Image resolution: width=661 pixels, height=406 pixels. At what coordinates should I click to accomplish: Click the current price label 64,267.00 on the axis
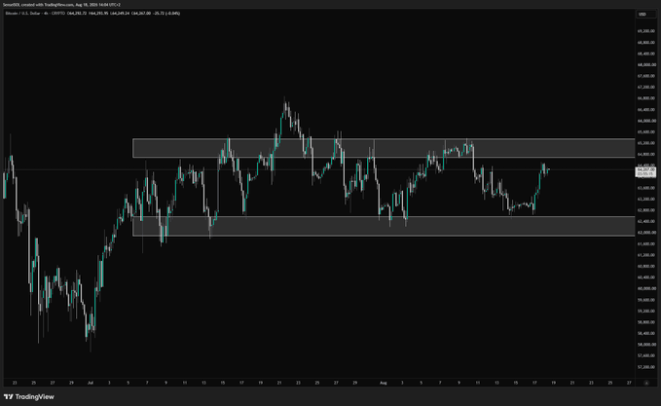(x=646, y=171)
